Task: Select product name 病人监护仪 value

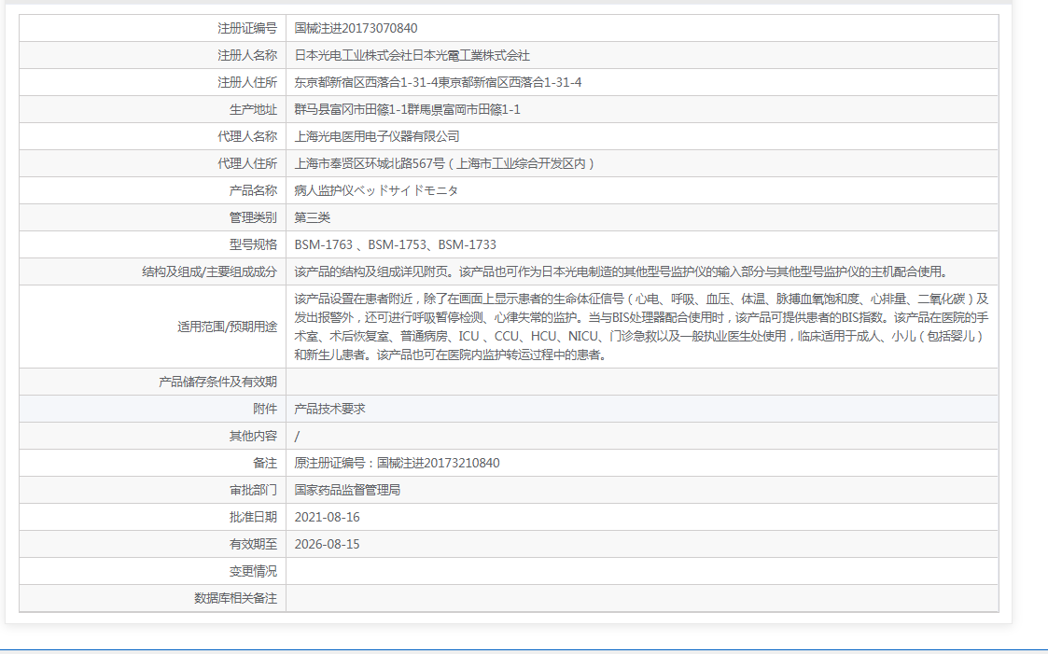Action: click(x=376, y=190)
